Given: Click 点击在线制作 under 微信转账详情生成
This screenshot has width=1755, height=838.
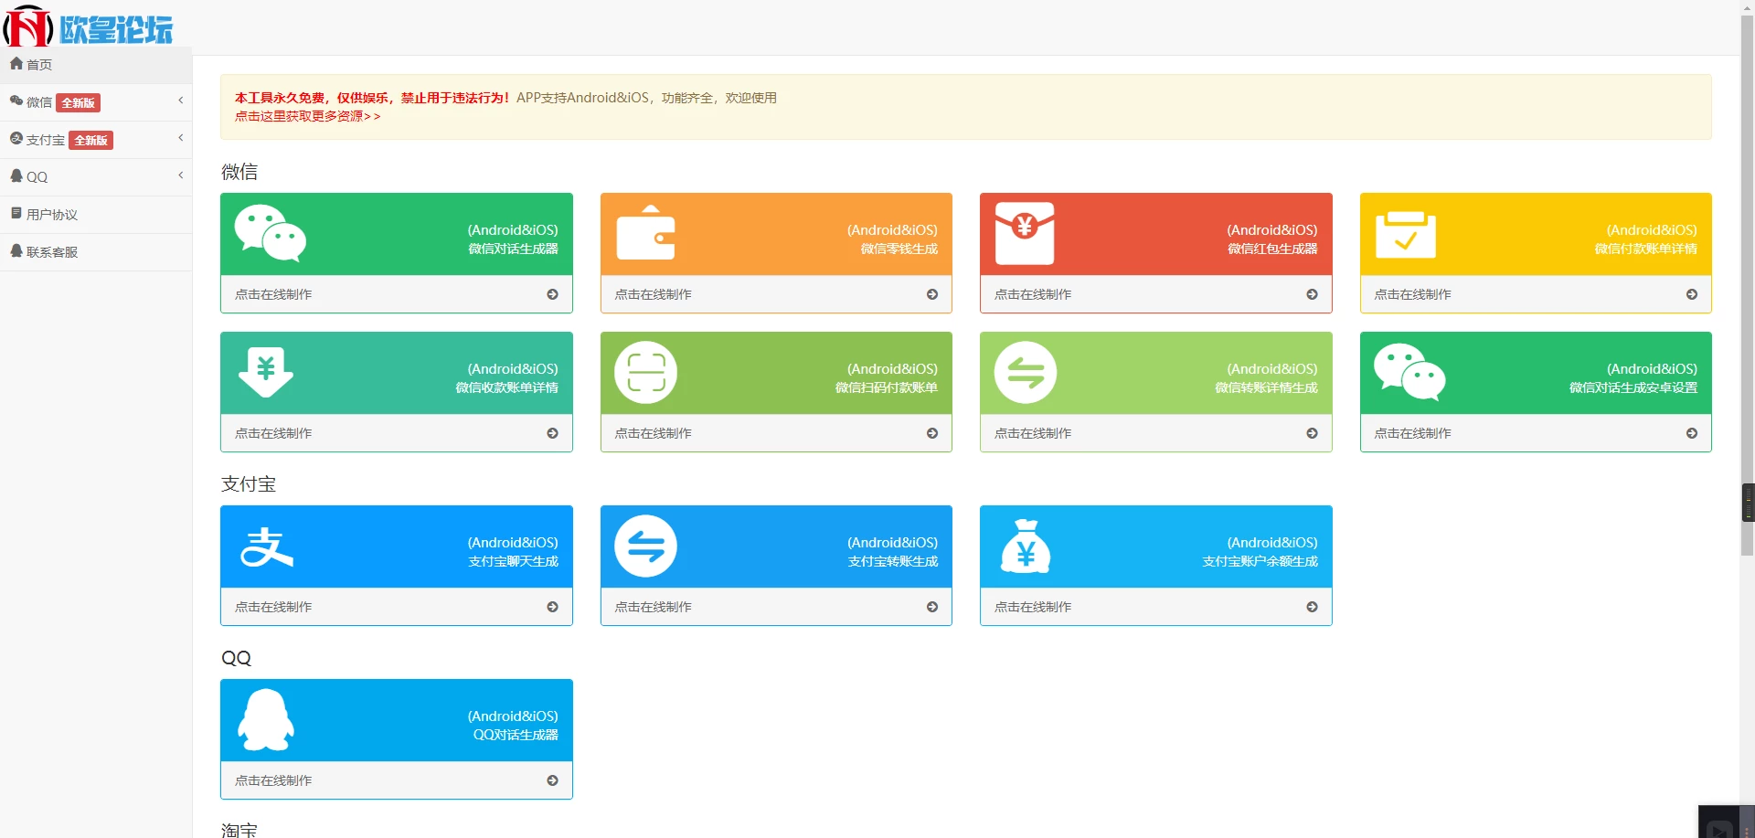Looking at the screenshot, I should click(1033, 433).
